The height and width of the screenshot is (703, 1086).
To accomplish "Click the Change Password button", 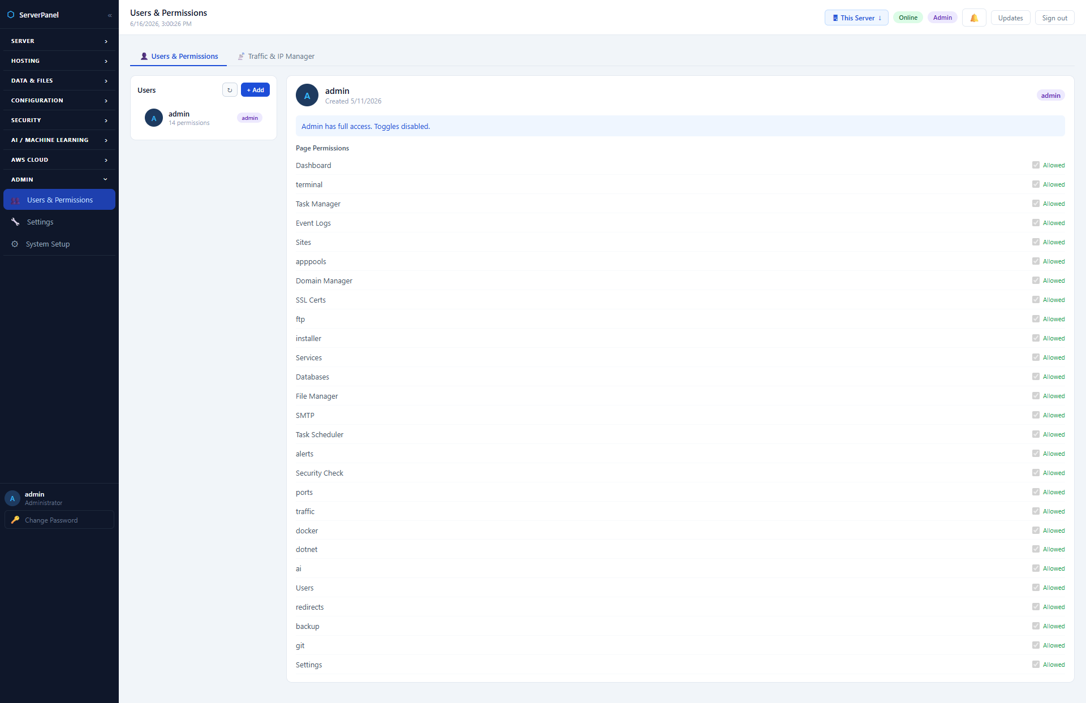I will click(x=59, y=520).
